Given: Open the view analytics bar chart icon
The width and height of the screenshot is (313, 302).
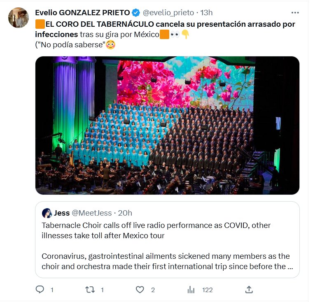Looking at the screenshot, I should [x=191, y=290].
